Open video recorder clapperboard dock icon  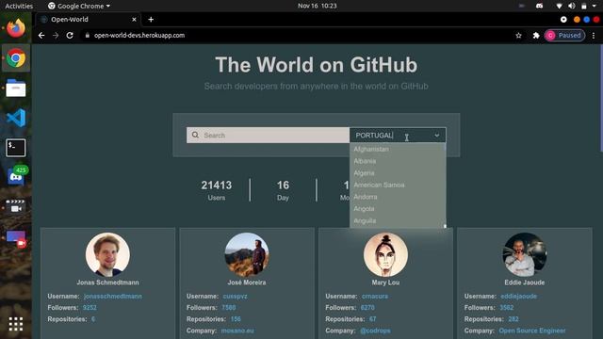(16, 206)
